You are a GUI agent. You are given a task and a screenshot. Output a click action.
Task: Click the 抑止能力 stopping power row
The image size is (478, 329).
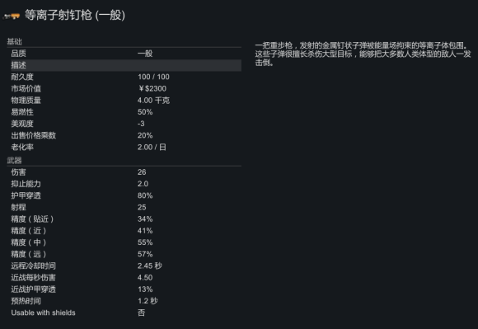pos(124,184)
